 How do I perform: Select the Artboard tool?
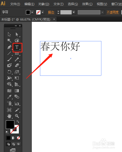(9, 110)
